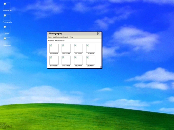Close the Photography window with X
174x130 pixels.
click(99, 34)
